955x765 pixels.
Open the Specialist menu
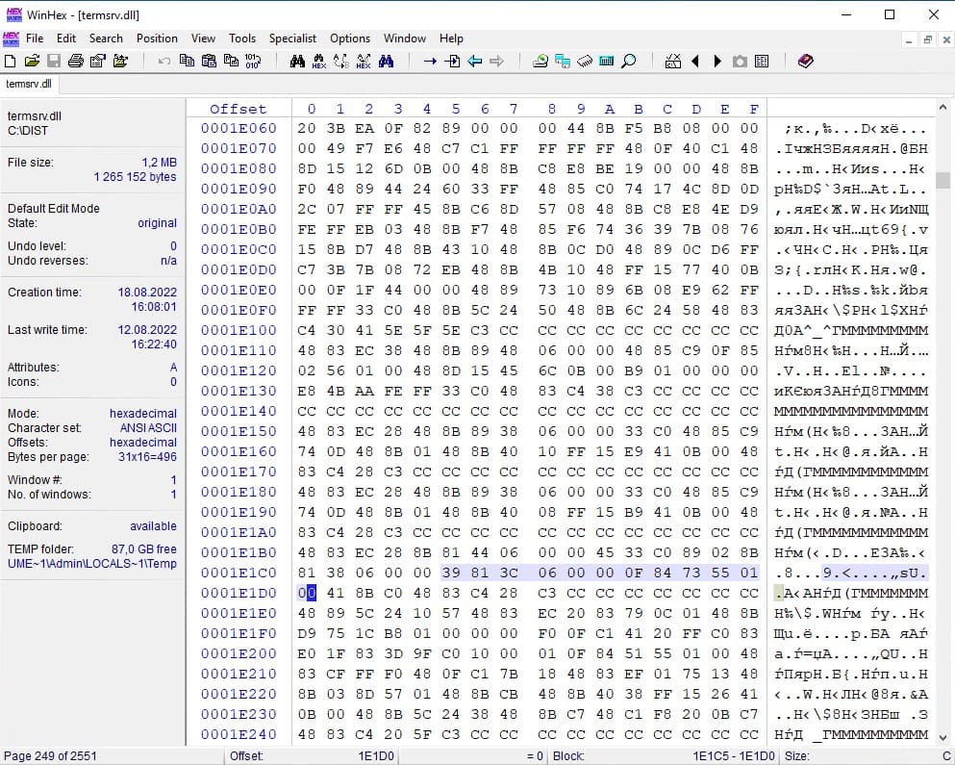click(292, 38)
